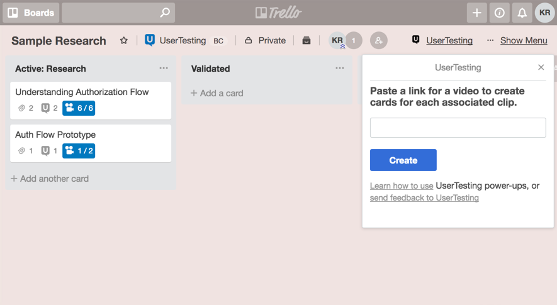Close the UserTesting popup
The image size is (557, 305).
(541, 67)
